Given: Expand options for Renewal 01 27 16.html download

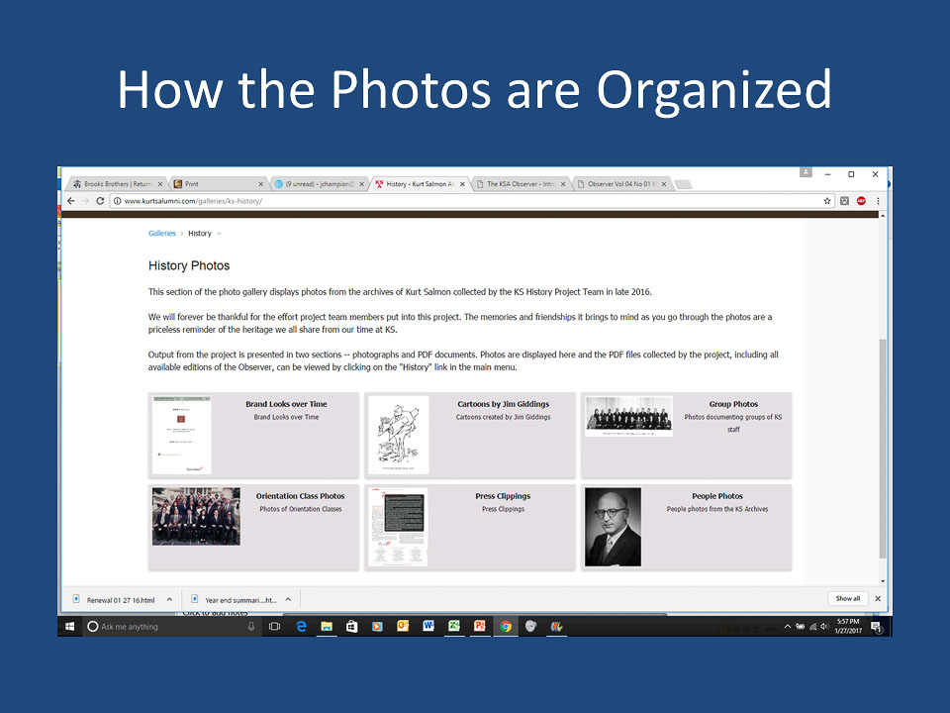Looking at the screenshot, I should pos(169,599).
